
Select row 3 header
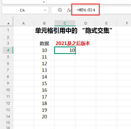[8, 43]
